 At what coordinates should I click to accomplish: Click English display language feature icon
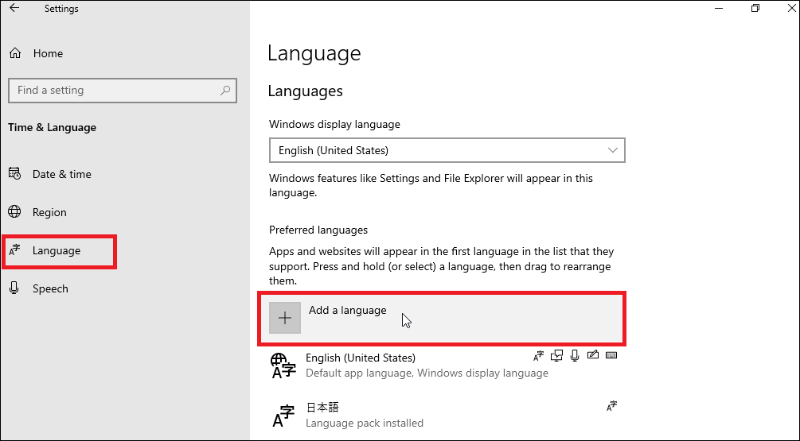[x=539, y=355]
